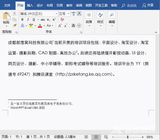Viewport: 160px width, 140px height.
Task: Click the Cut scissors icon
Action: click(15, 14)
